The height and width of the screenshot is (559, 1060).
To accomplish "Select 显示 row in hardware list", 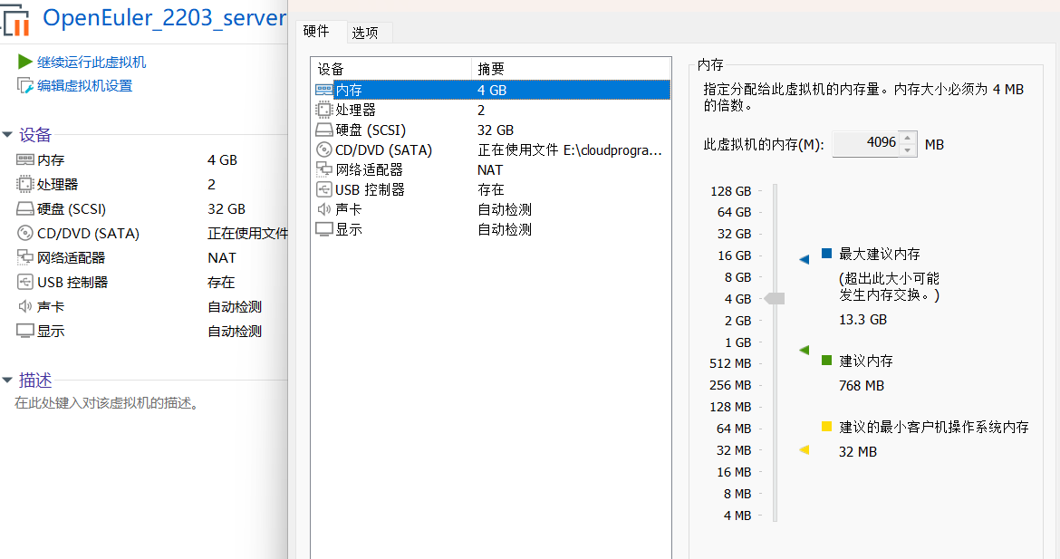I will pos(491,229).
